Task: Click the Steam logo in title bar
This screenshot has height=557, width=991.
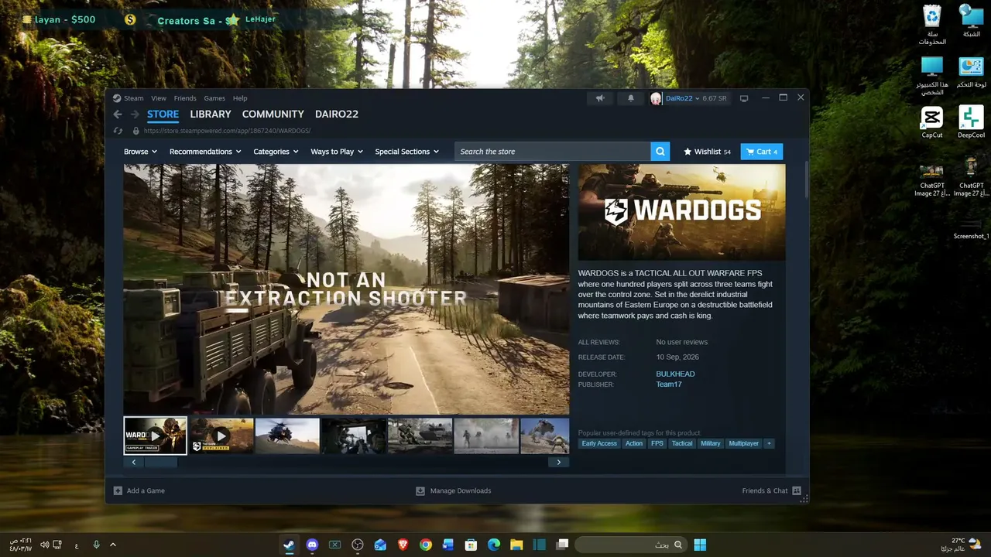Action: (x=117, y=98)
